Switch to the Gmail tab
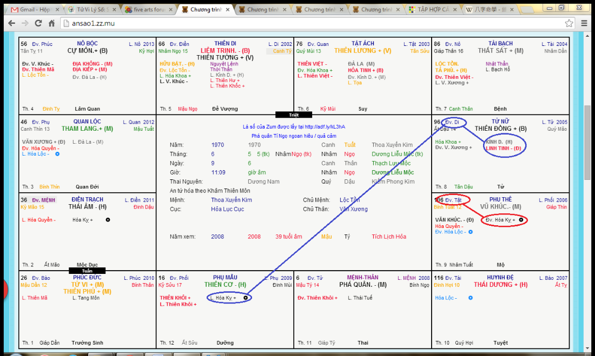The width and height of the screenshot is (595, 356). tap(34, 9)
